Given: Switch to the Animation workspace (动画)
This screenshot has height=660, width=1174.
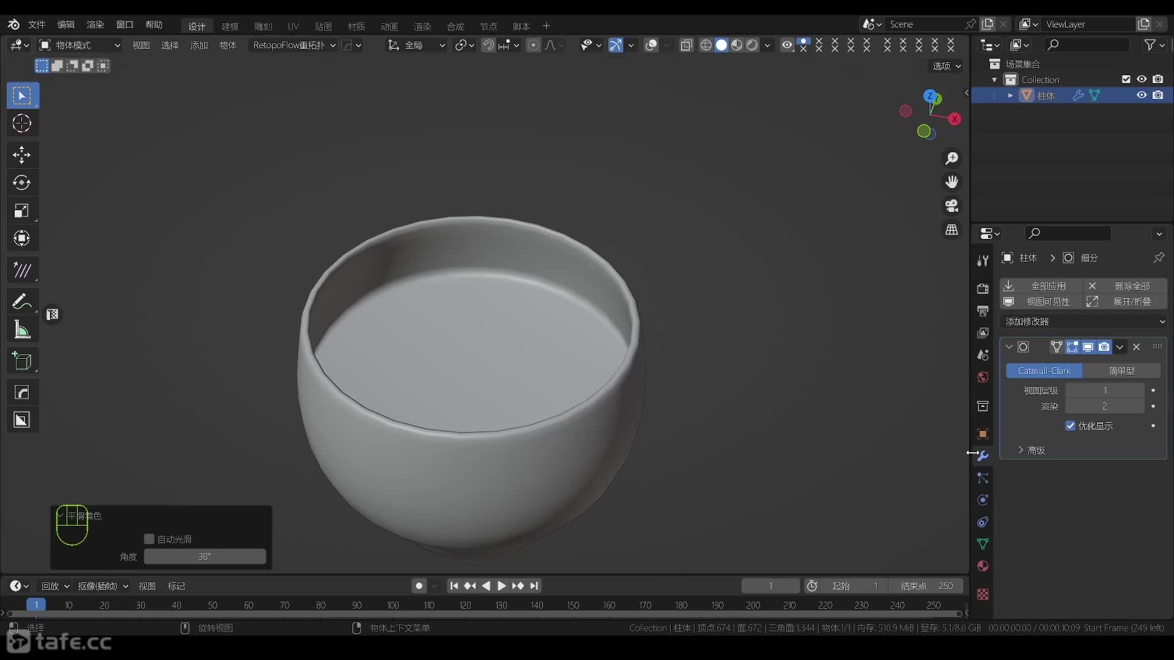Looking at the screenshot, I should tap(389, 26).
